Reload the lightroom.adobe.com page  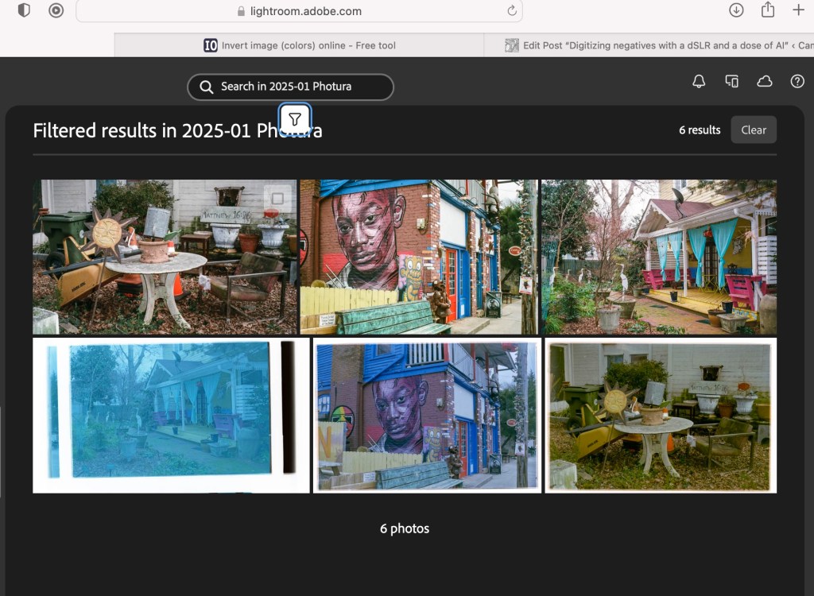coord(512,11)
